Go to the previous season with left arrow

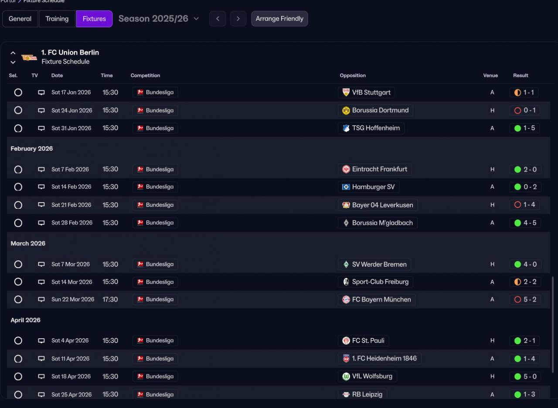coord(218,19)
